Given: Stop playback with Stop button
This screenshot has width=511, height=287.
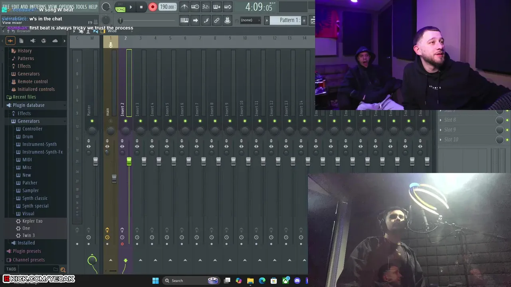Looking at the screenshot, I should (x=141, y=7).
